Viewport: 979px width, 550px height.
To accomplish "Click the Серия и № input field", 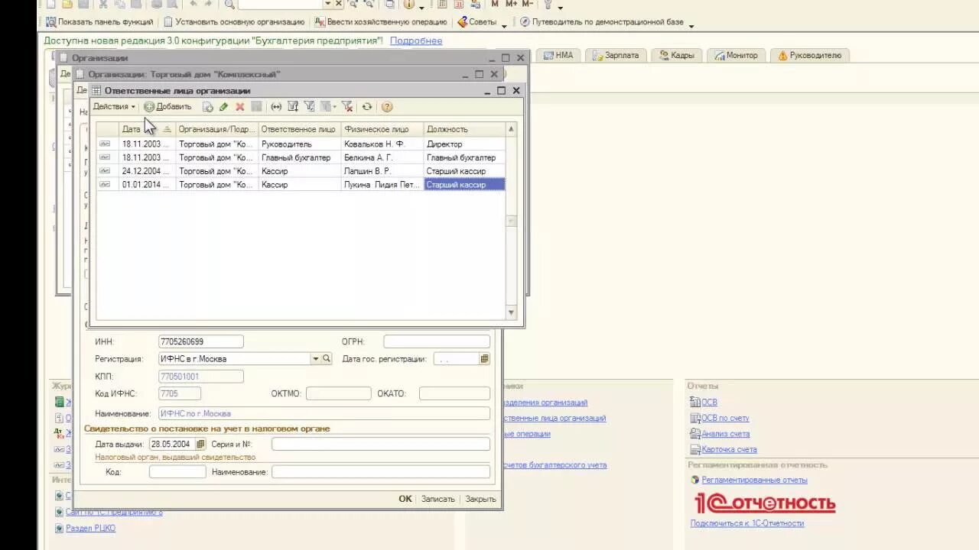I will 381,444.
